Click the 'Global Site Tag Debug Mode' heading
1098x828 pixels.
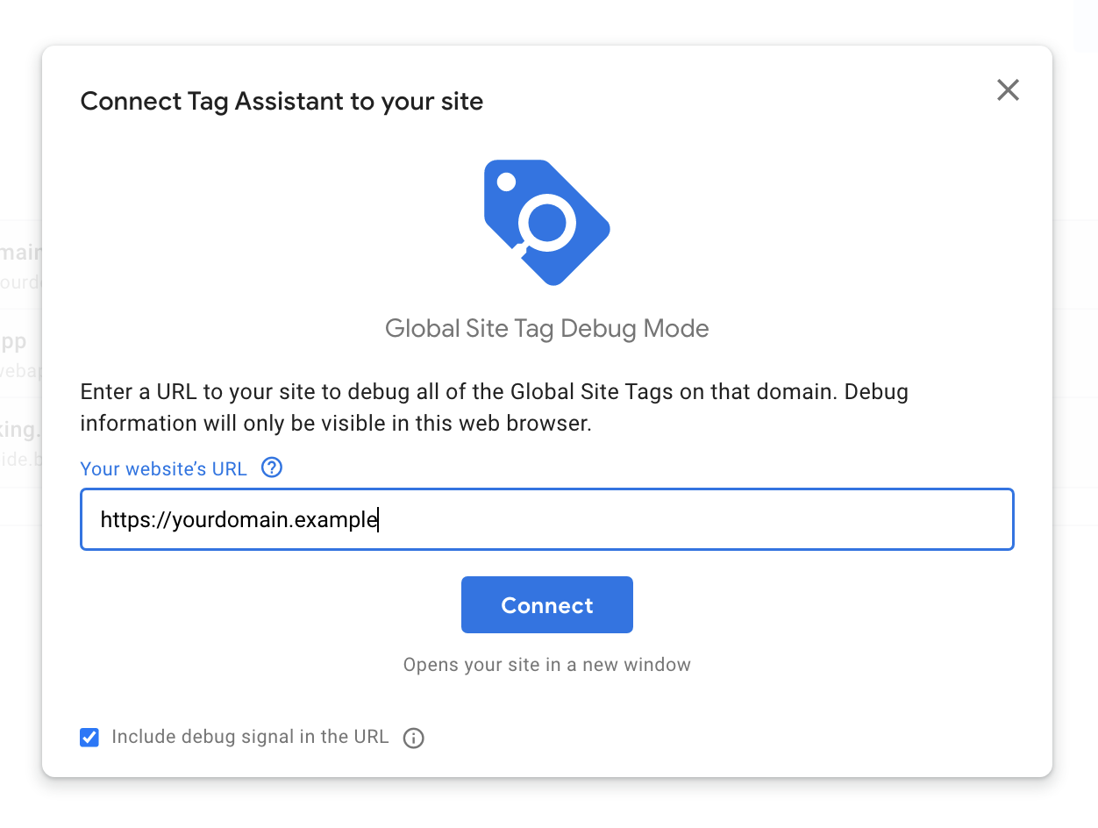coord(547,329)
